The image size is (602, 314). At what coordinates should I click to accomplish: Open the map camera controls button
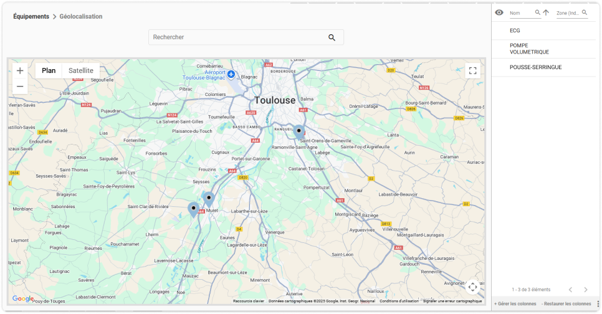point(472,287)
